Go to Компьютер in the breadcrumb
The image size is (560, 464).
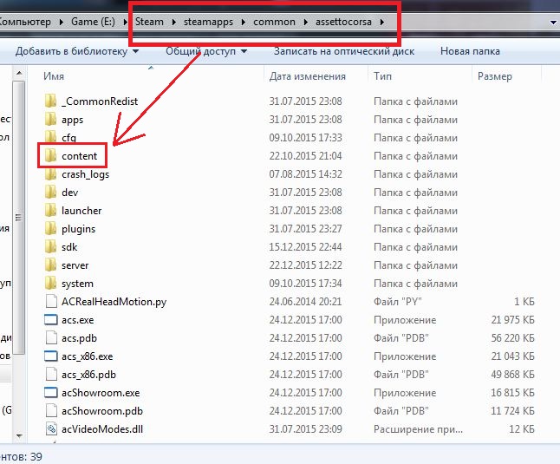25,22
